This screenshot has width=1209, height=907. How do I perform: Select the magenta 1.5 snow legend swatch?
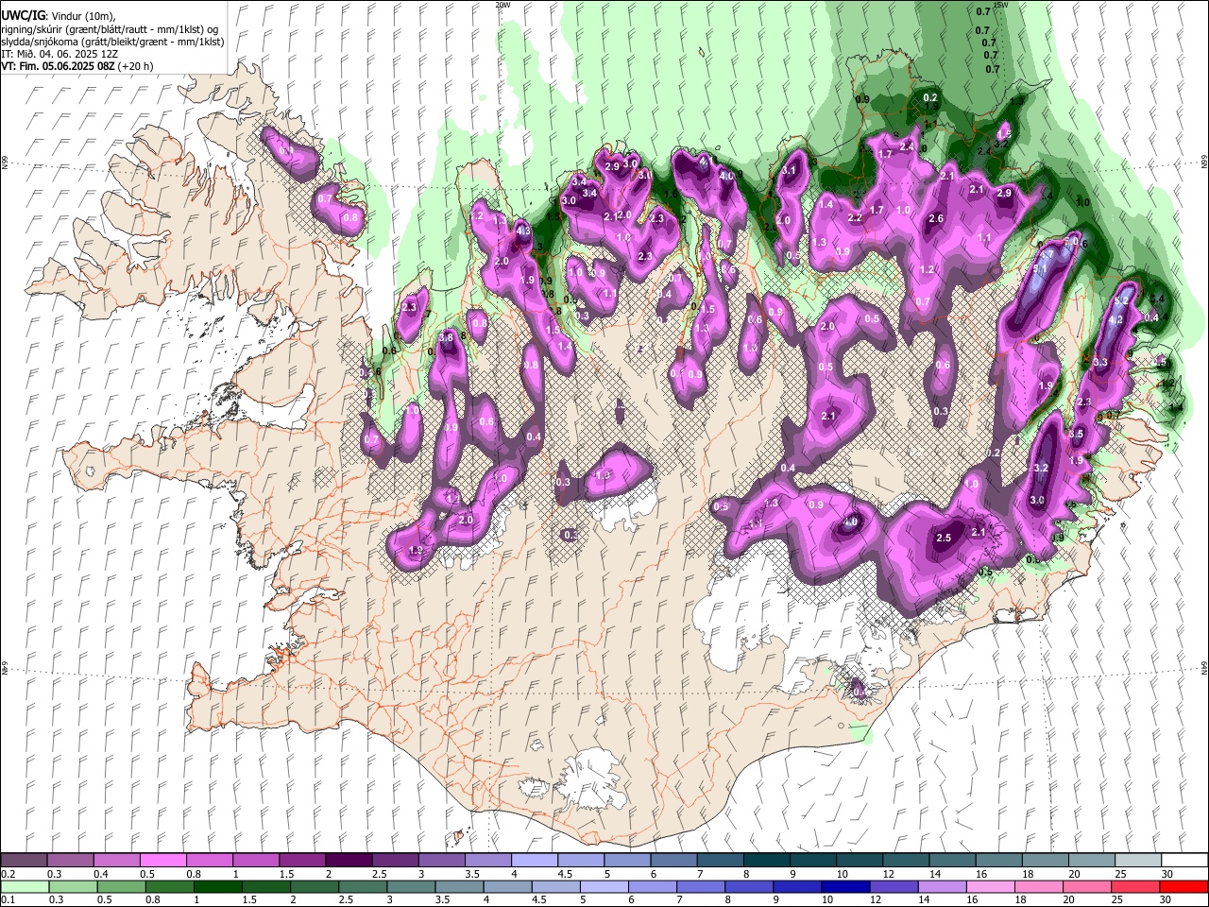pyautogui.click(x=302, y=861)
